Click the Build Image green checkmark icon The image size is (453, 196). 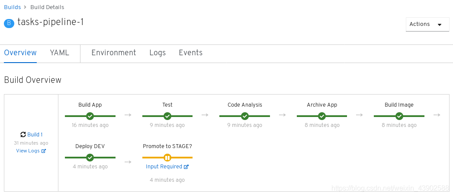[x=399, y=116]
